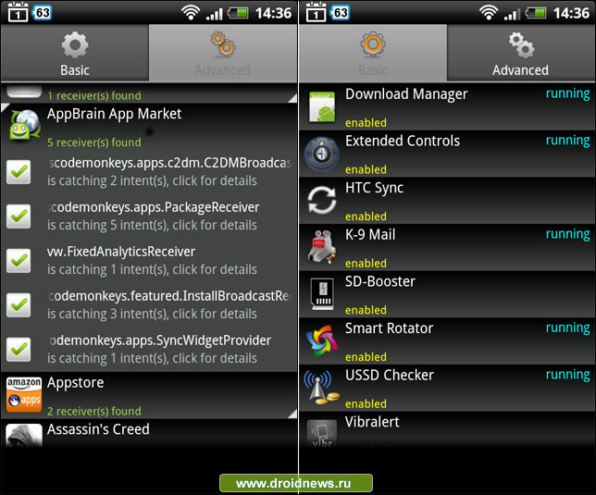Image resolution: width=596 pixels, height=495 pixels.
Task: Open the Basic tab in left screen
Action: pos(75,53)
